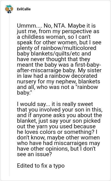Click the line "out the yarn you used because"
This screenshot has width=111, height=181.
(x=56, y=126)
